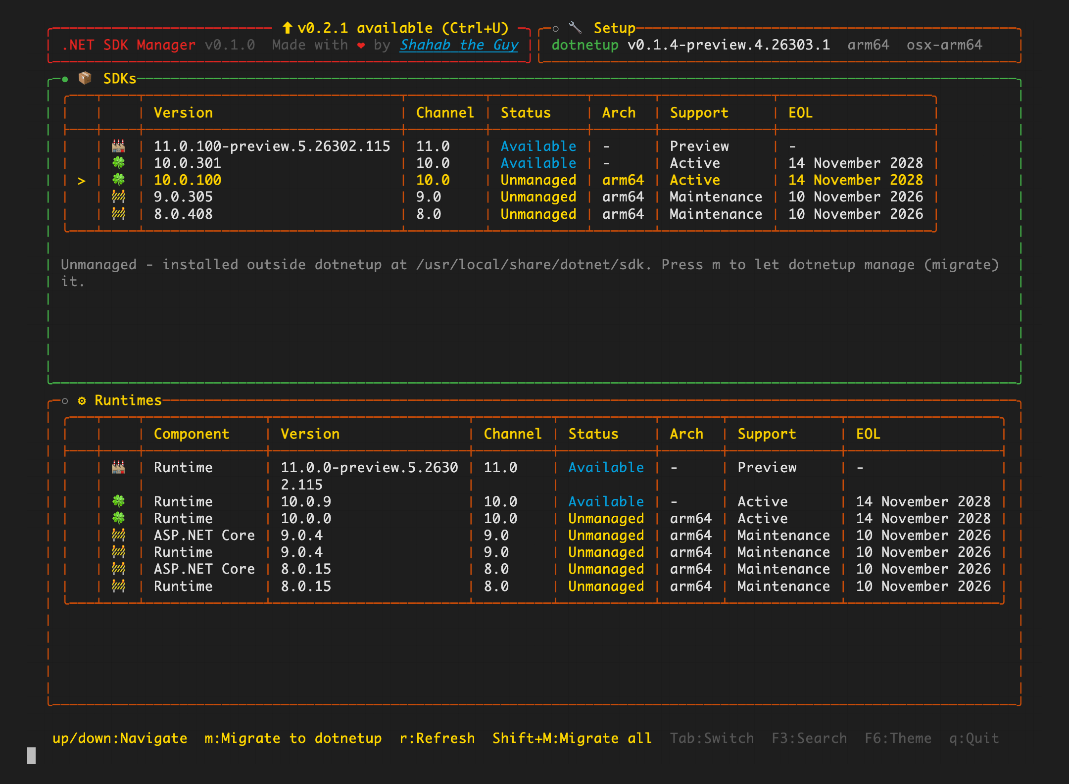Click ASP.NET Core component with version 8.0.15
Viewport: 1069px width, 784px height.
(x=204, y=569)
